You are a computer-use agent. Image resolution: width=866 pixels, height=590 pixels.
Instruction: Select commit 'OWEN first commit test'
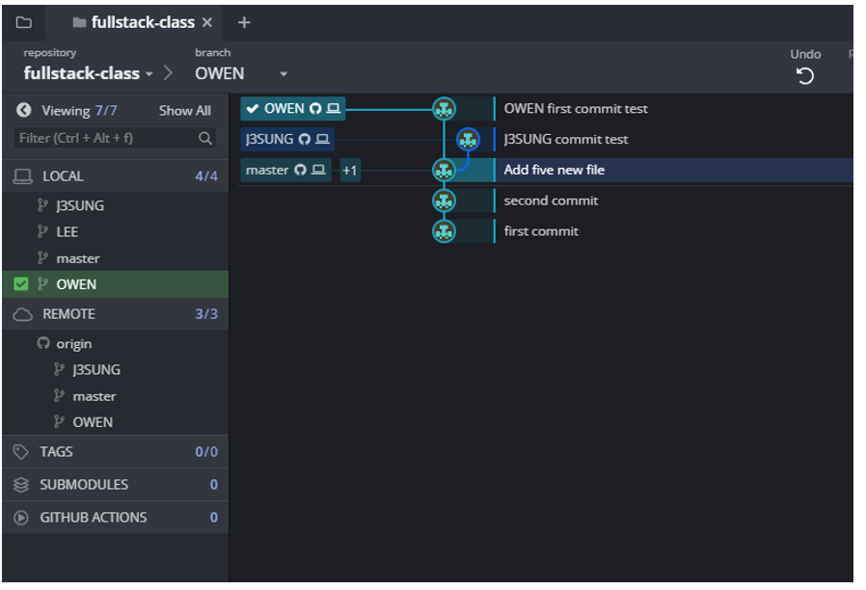pyautogui.click(x=576, y=109)
